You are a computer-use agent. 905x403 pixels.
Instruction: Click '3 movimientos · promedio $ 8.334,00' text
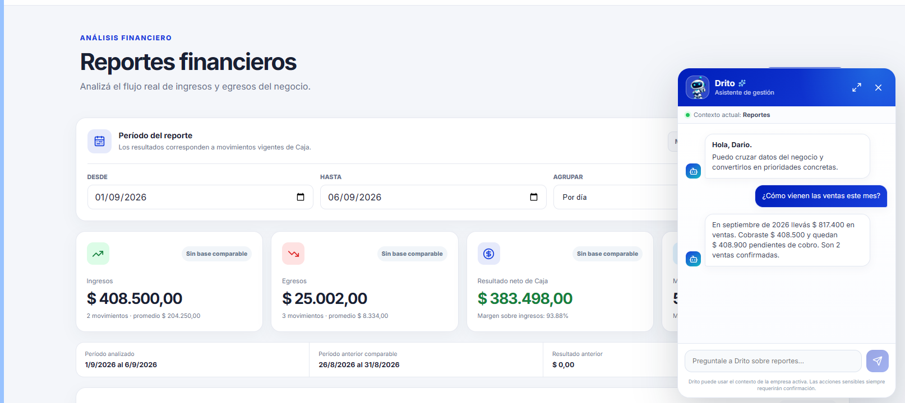pyautogui.click(x=335, y=316)
